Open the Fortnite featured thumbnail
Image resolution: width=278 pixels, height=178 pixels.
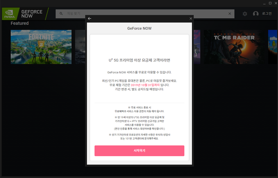41,47
